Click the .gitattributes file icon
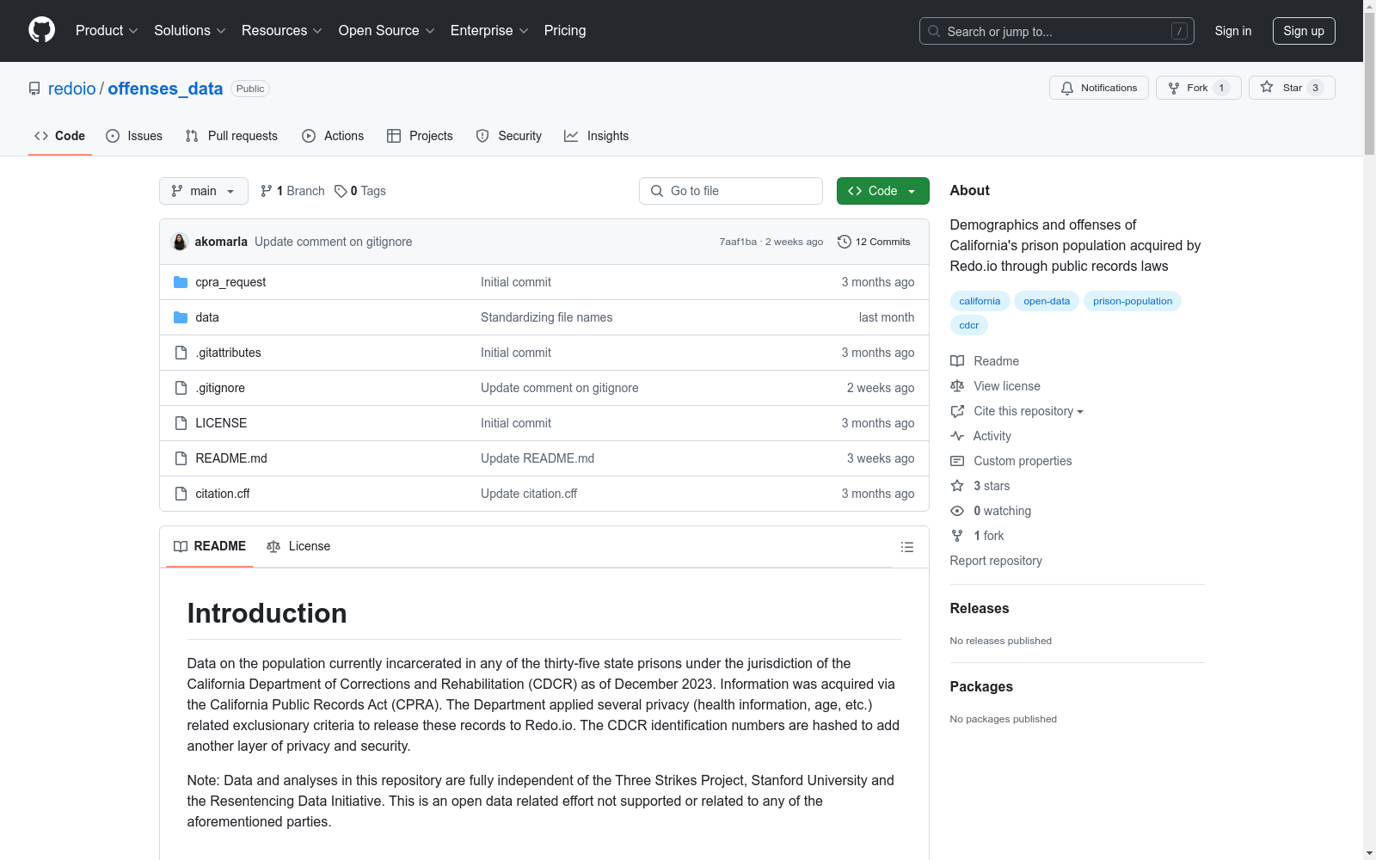Screen dimensions: 1376x860 tap(181, 353)
